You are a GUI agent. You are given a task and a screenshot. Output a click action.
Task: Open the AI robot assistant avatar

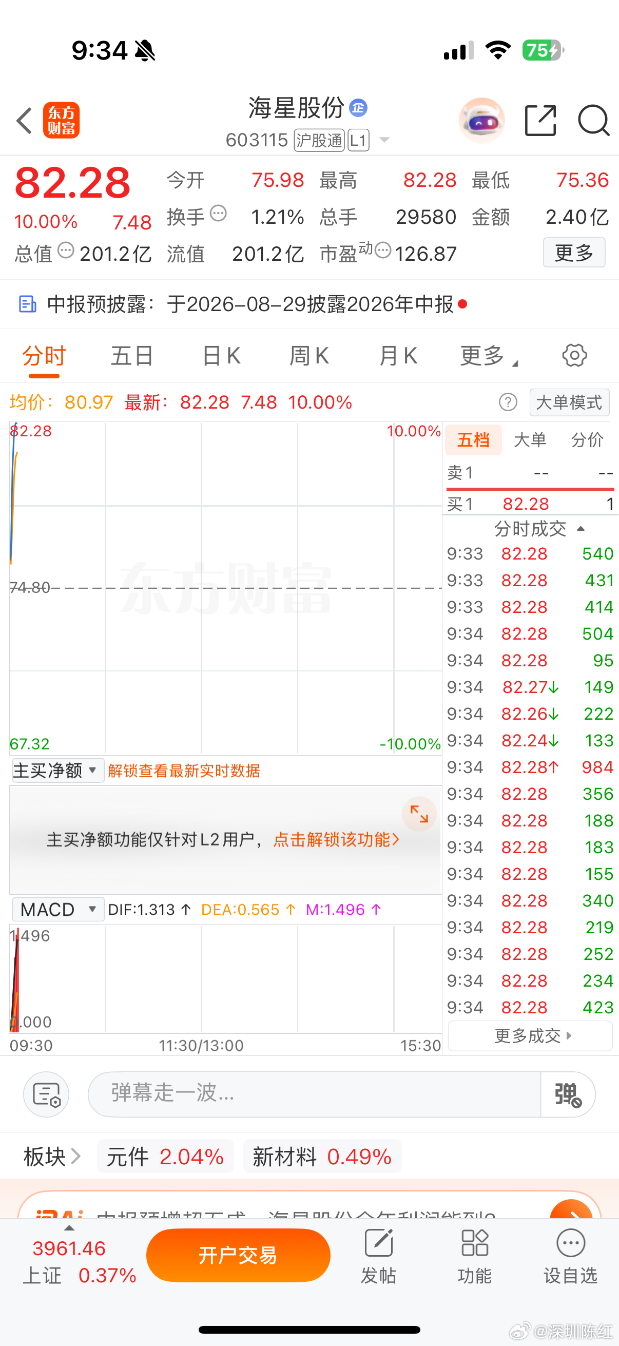click(x=481, y=120)
